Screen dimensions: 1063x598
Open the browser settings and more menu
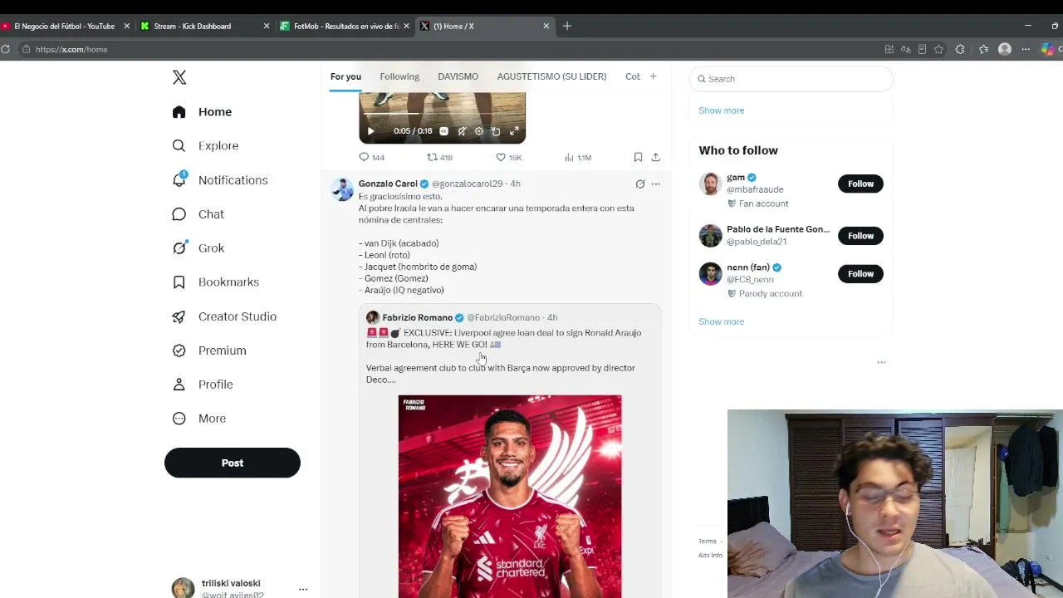click(x=1026, y=49)
